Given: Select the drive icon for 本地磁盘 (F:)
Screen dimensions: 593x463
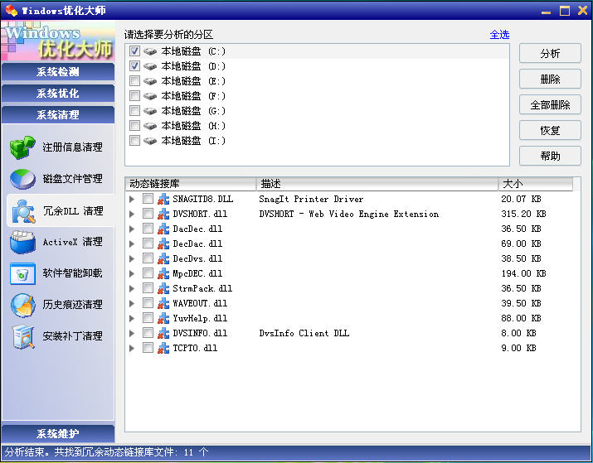Looking at the screenshot, I should click(x=150, y=96).
